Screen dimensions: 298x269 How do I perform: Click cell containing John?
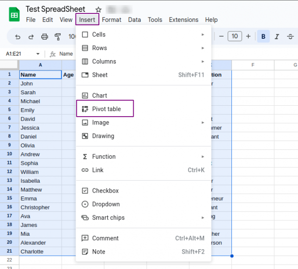click(41, 83)
